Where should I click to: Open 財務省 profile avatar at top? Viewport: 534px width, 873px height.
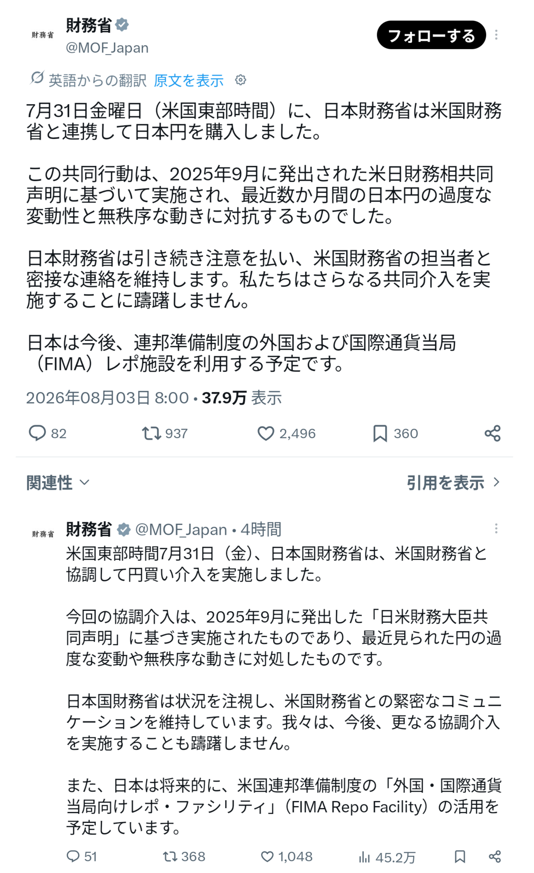(43, 35)
